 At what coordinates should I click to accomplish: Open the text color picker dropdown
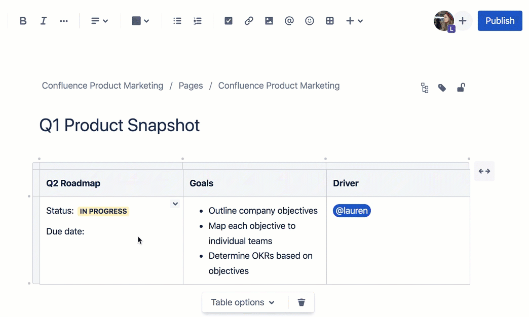(140, 21)
